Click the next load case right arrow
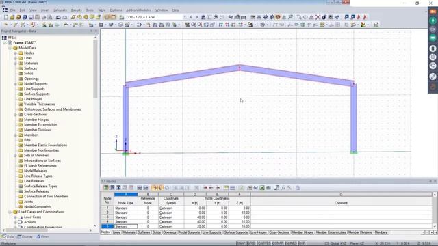Screen dimensions: 438x246 coord(196,17)
